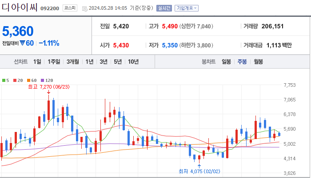This screenshot has height=178, width=311.
Task: Switch to the 주봉 candle chart
Action: point(242,62)
